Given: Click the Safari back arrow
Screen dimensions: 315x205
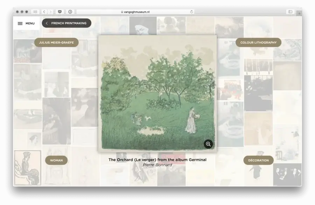Looking at the screenshot, I should click(x=44, y=12).
